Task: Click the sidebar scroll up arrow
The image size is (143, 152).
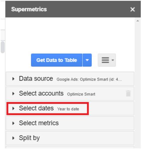Action: point(138,21)
